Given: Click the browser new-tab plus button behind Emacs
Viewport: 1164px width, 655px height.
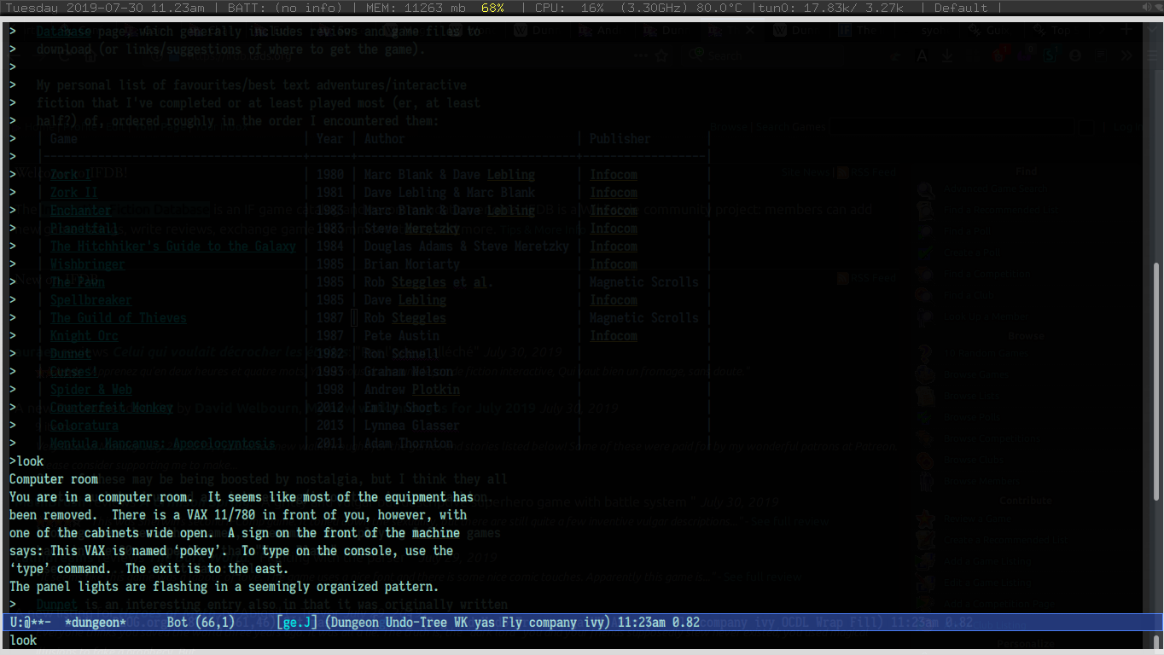Looking at the screenshot, I should [x=1126, y=30].
